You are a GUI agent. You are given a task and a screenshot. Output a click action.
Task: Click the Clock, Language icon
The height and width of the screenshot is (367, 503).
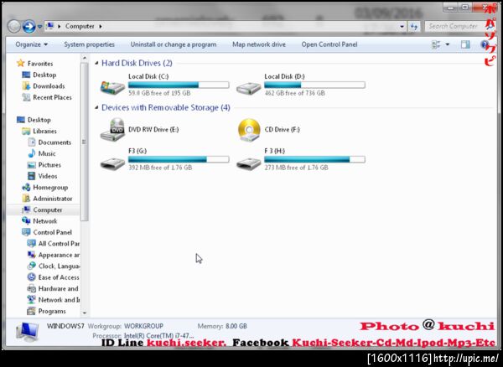[32, 266]
